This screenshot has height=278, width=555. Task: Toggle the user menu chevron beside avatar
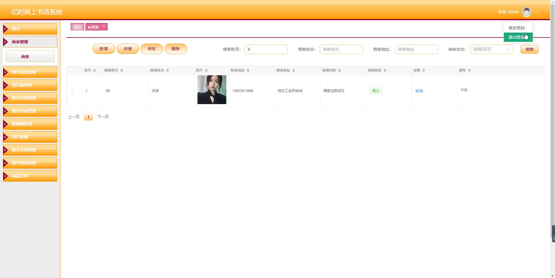pyautogui.click(x=536, y=12)
